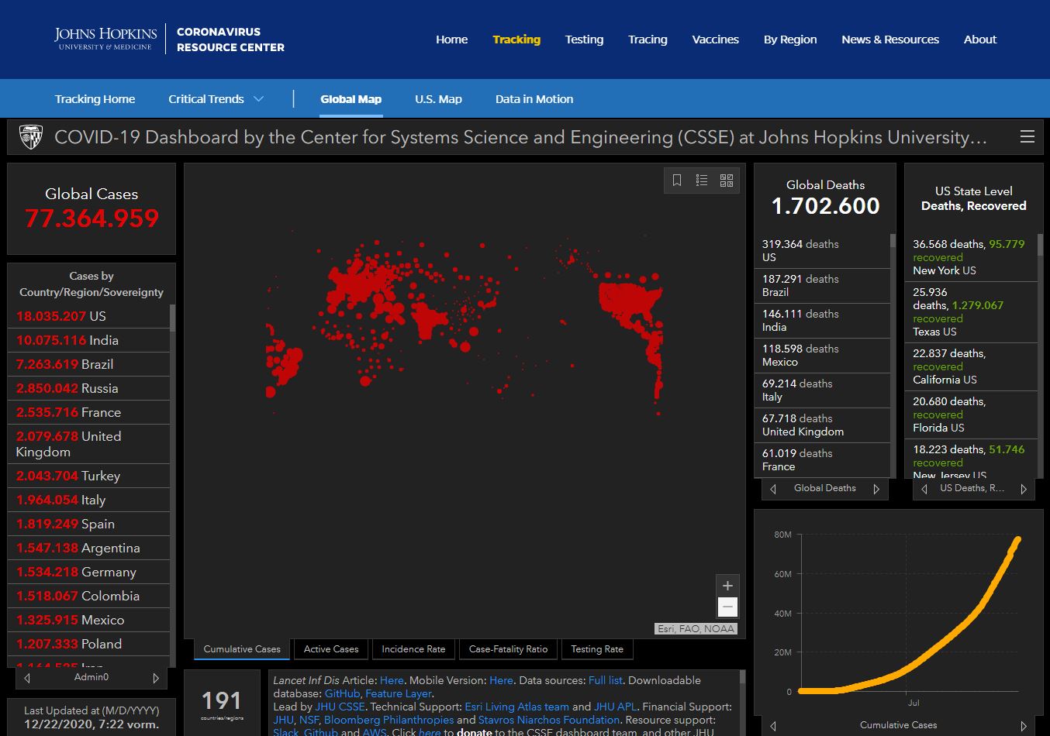Open the Tracing nav item

(648, 40)
